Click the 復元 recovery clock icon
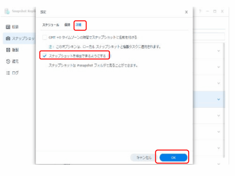 point(8,61)
